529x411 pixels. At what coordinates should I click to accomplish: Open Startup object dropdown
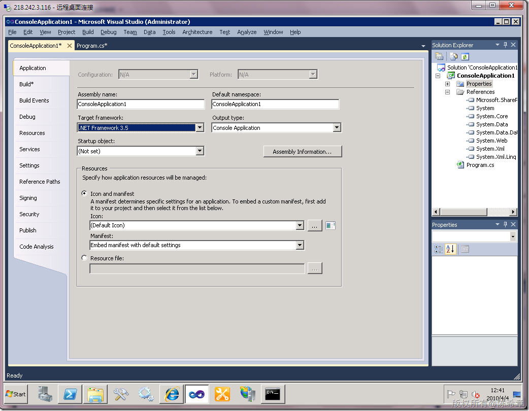(200, 151)
